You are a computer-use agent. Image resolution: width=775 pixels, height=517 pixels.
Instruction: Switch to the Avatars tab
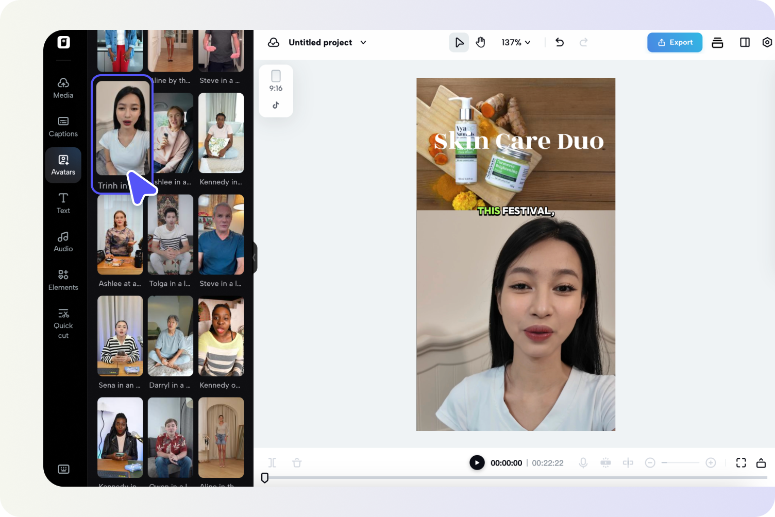coord(63,165)
